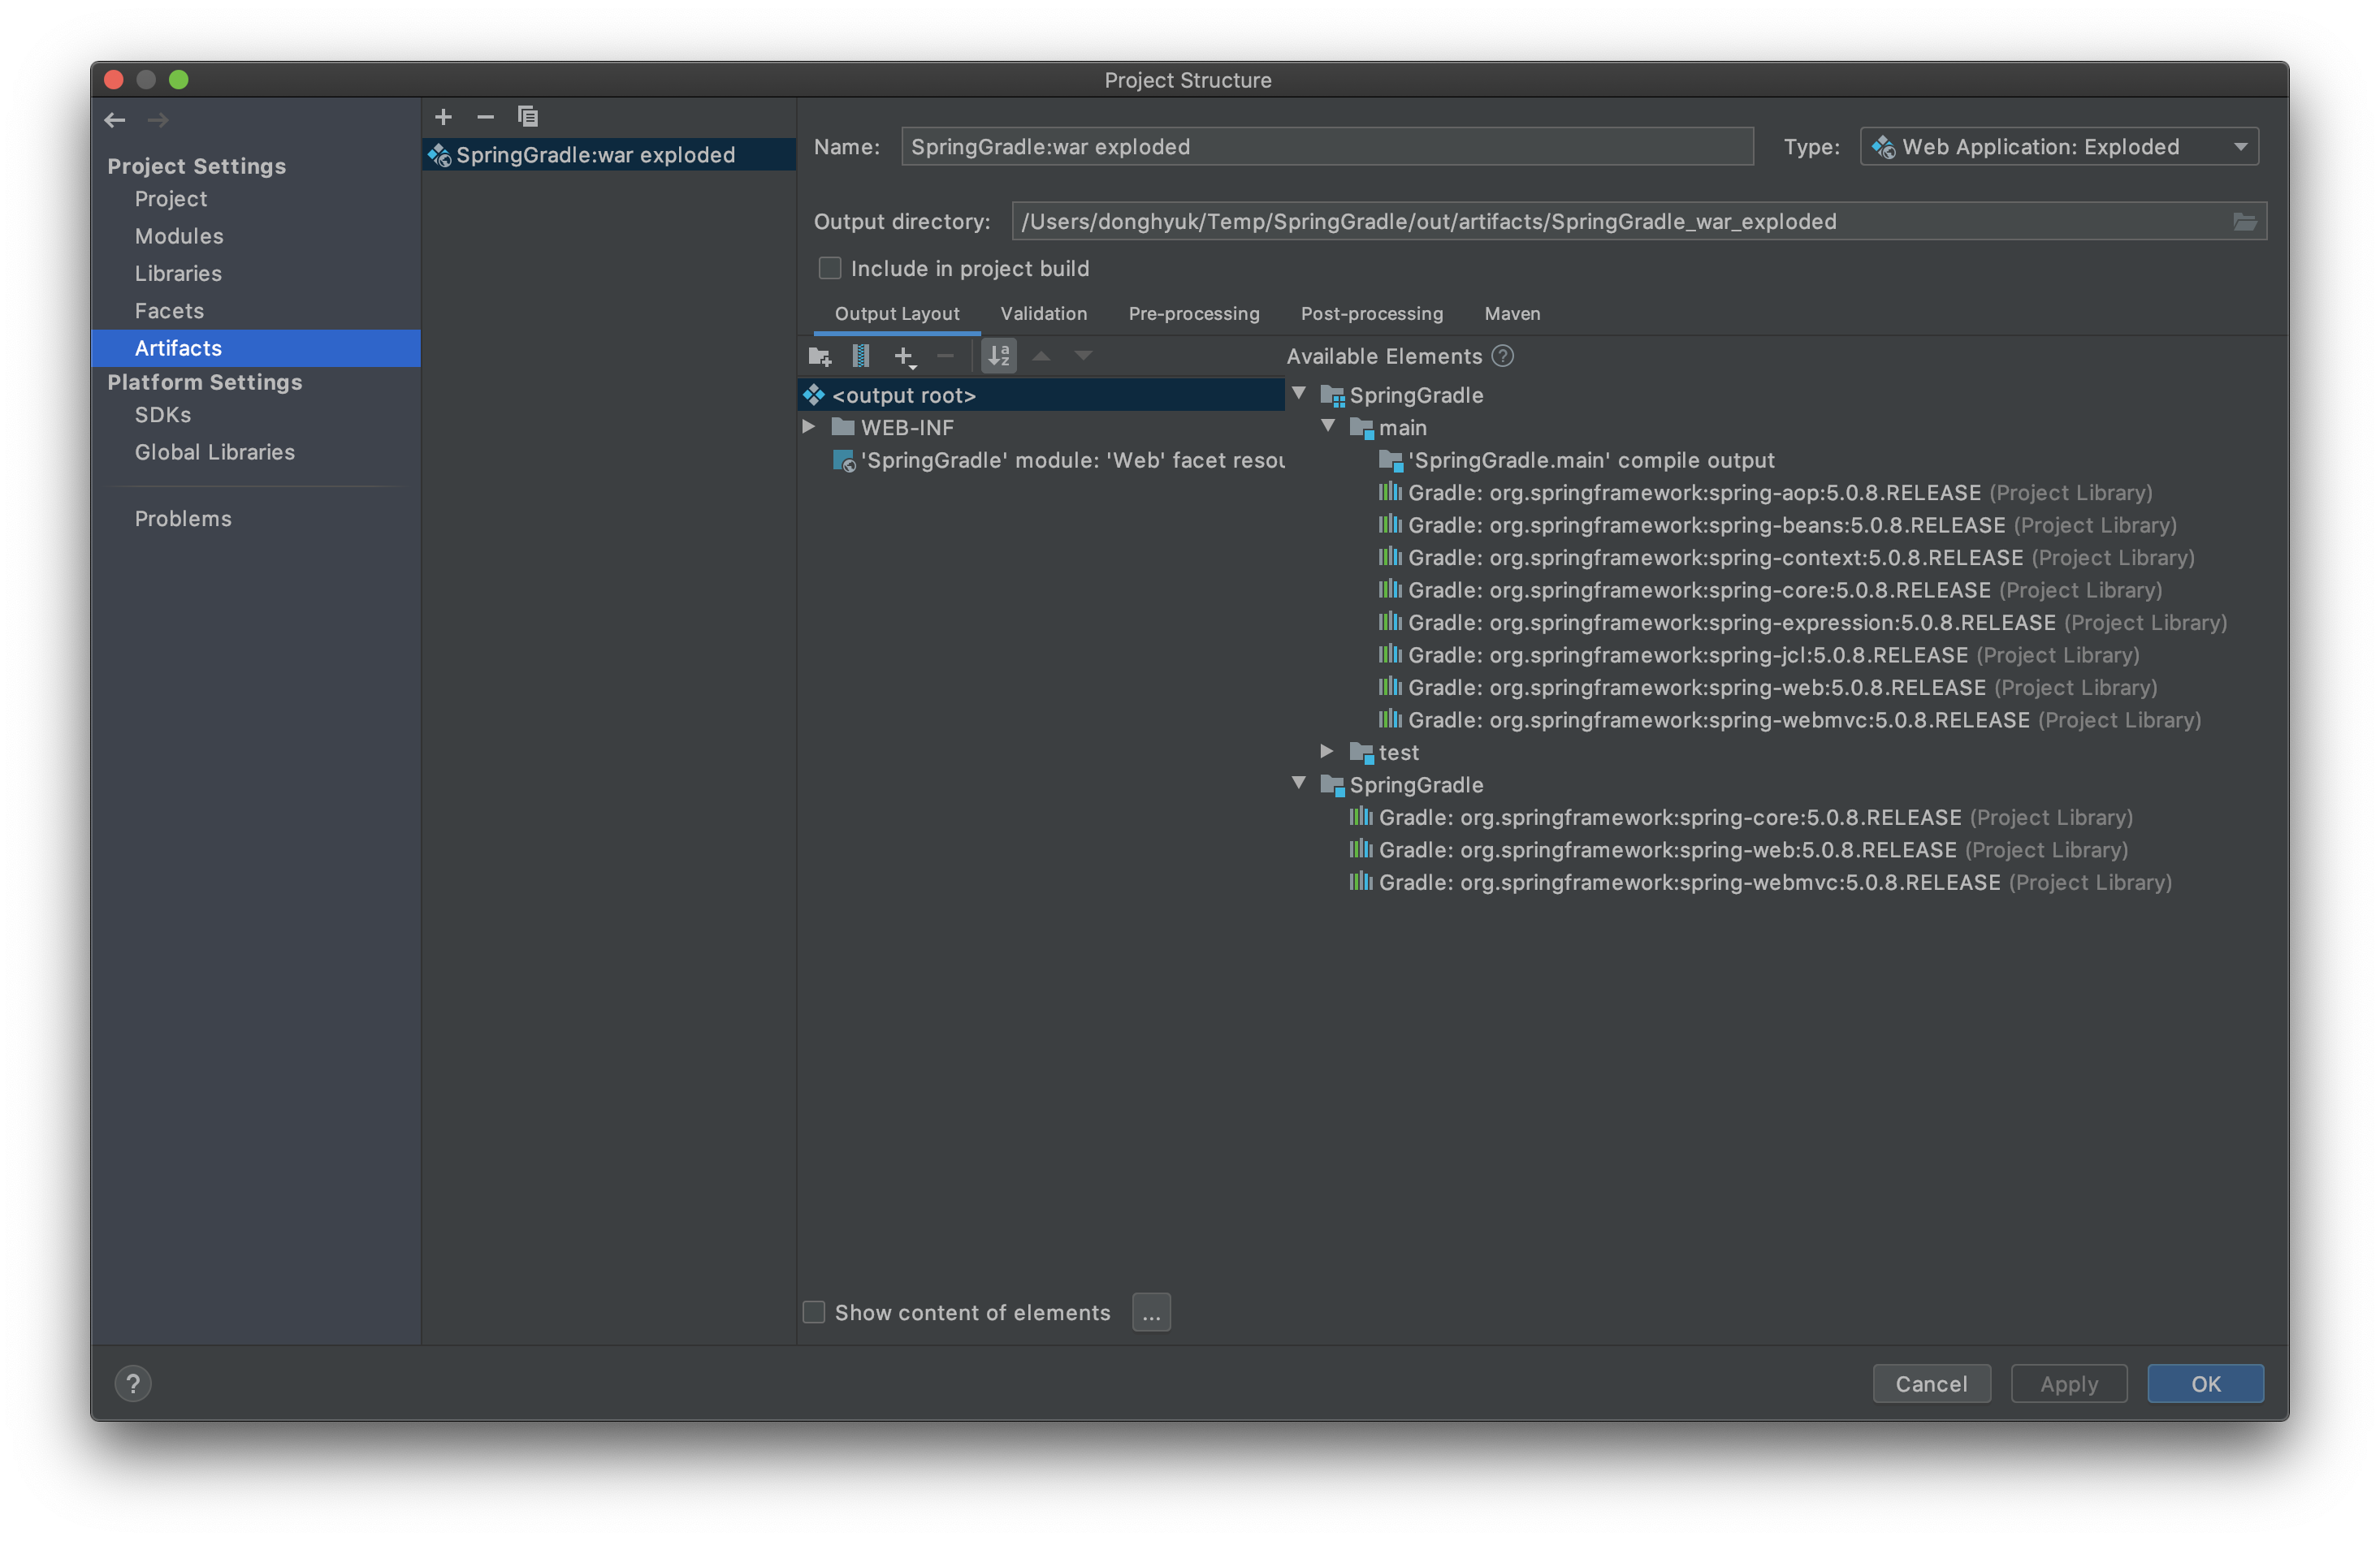Click the artifact Name input field
The width and height of the screenshot is (2380, 1541).
(1326, 147)
